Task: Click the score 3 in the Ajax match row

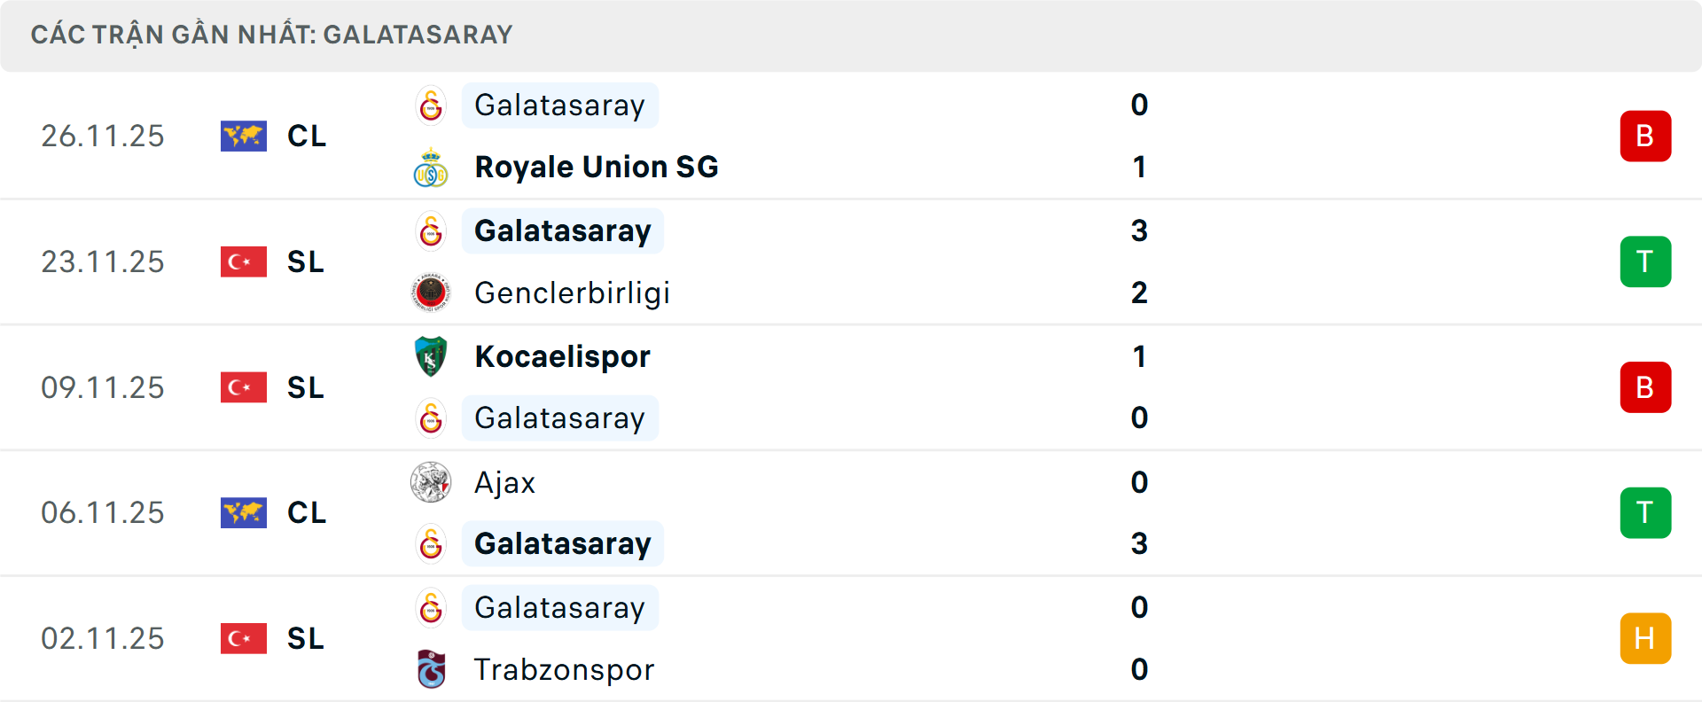Action: (1140, 543)
